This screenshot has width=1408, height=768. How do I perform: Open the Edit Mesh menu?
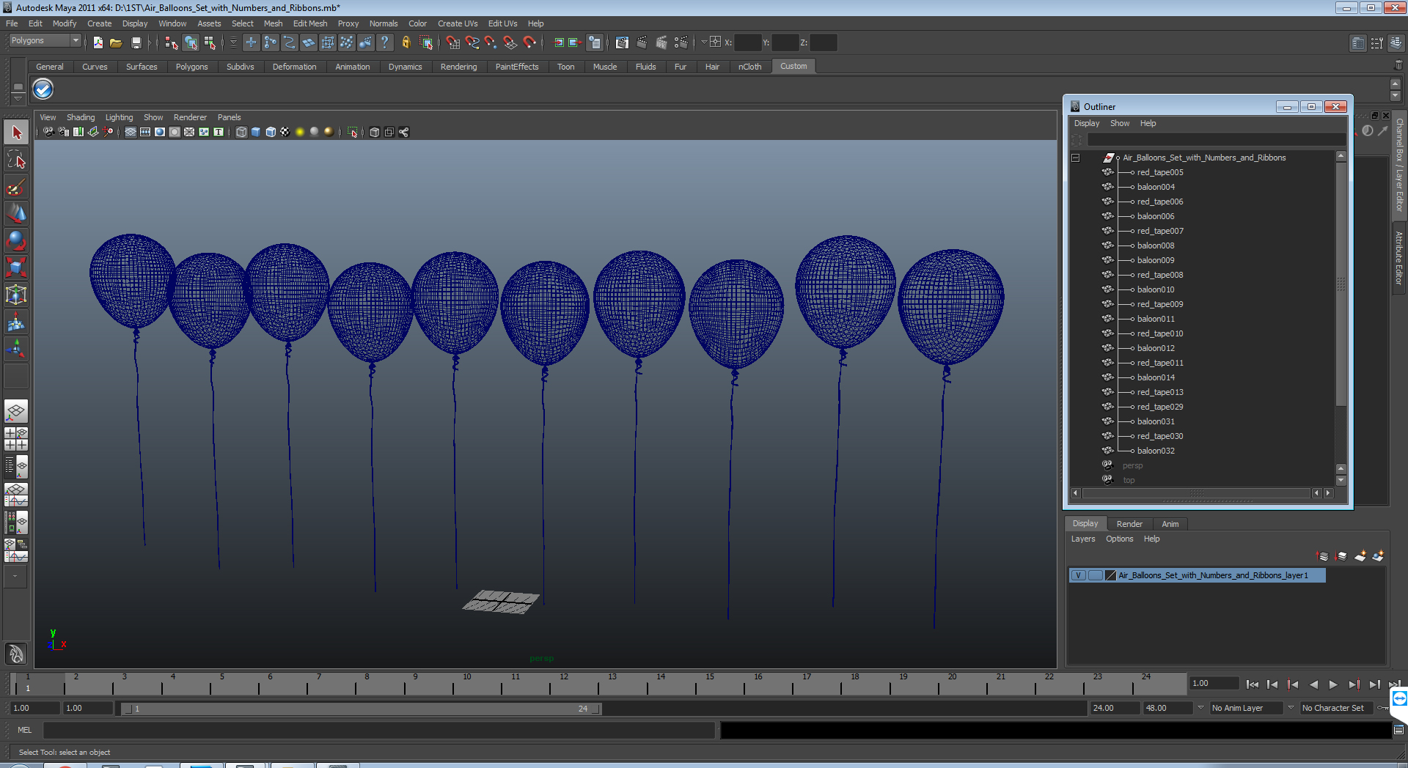pos(310,23)
